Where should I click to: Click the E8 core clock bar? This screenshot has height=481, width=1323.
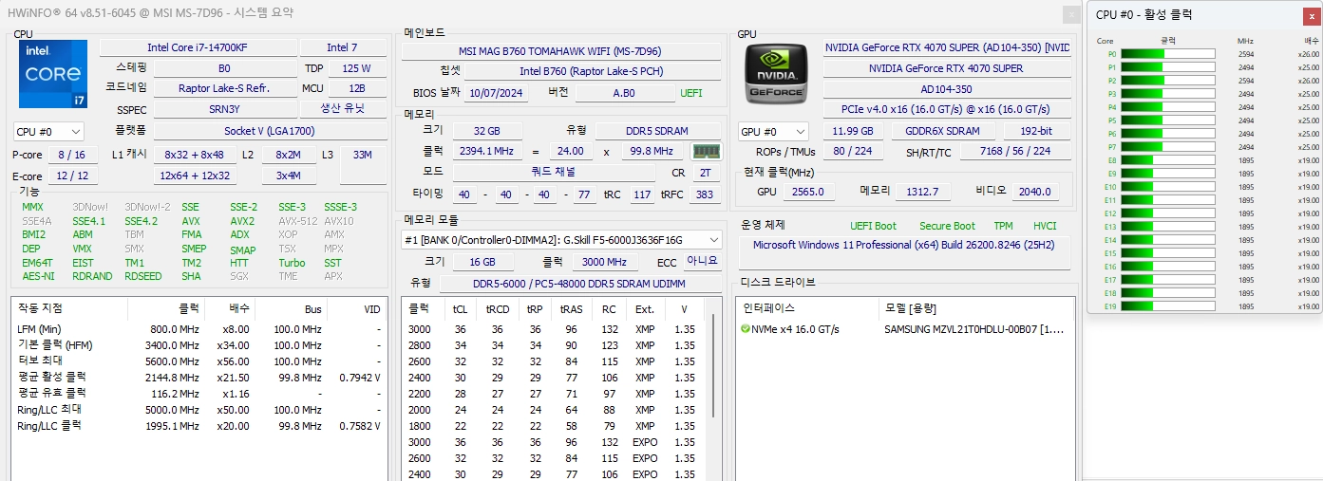pos(1167,160)
